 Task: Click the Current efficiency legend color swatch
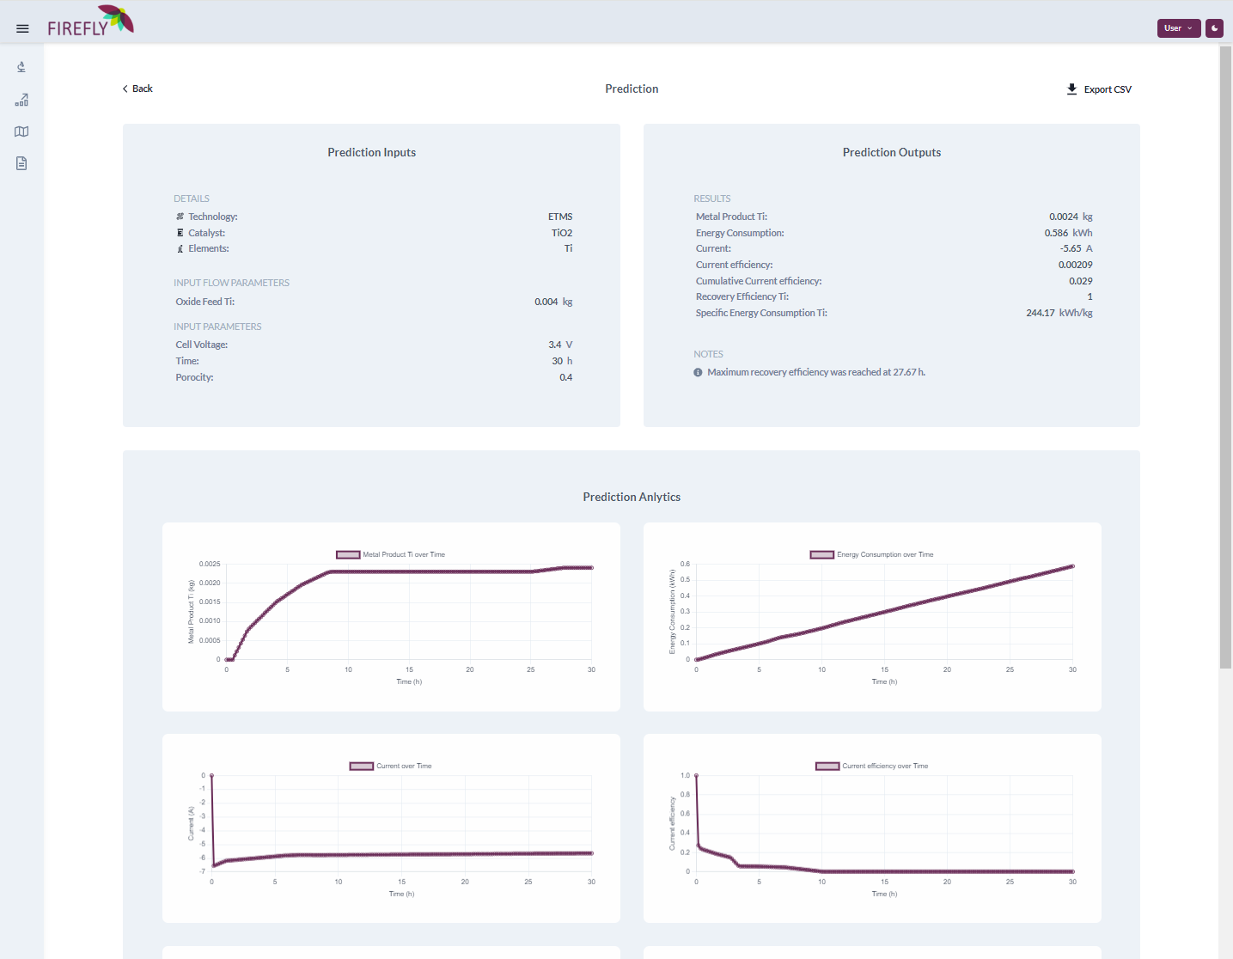click(827, 767)
